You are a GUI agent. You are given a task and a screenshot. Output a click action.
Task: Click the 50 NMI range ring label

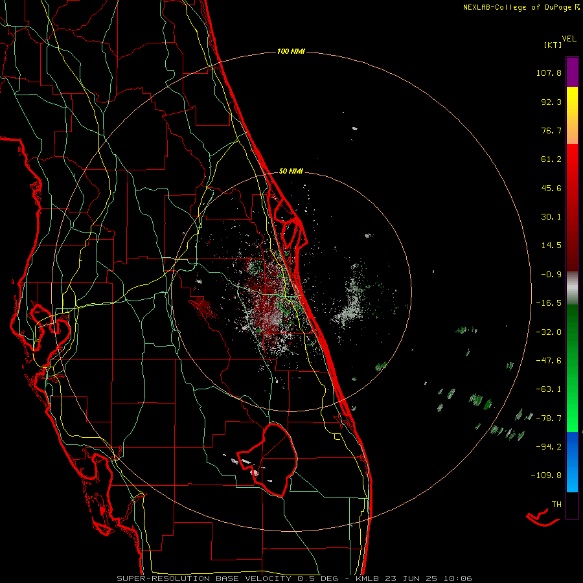tap(291, 172)
